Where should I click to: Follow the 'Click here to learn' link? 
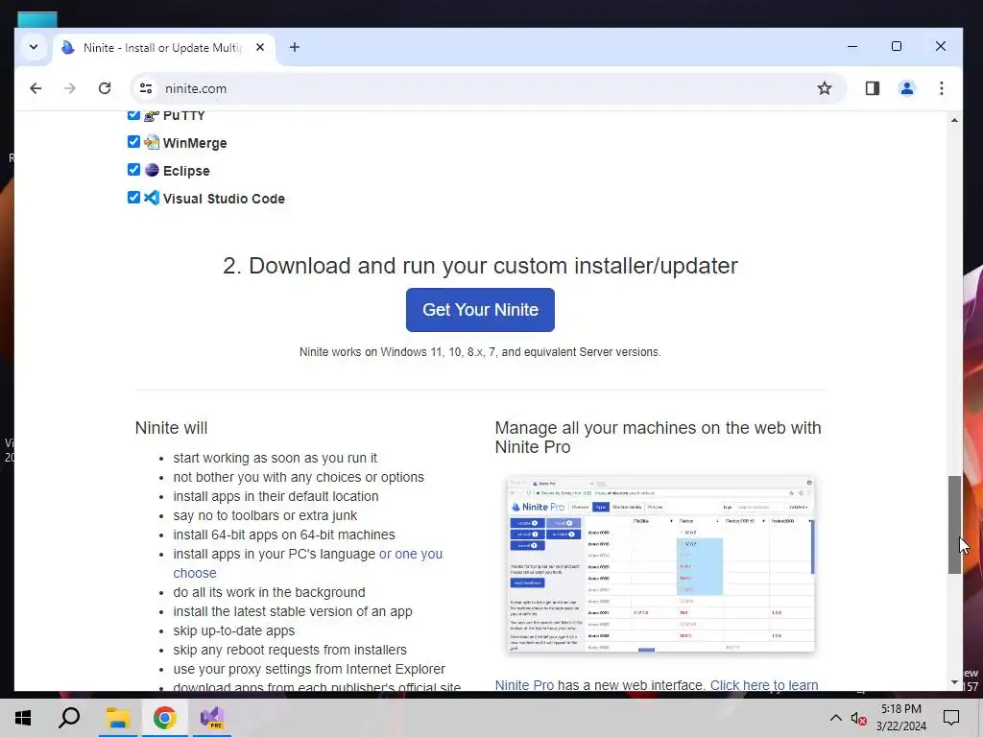764,685
